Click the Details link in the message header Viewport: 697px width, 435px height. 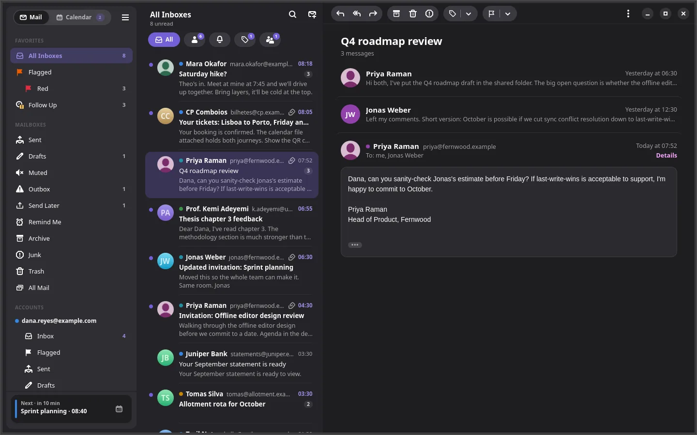[667, 156]
